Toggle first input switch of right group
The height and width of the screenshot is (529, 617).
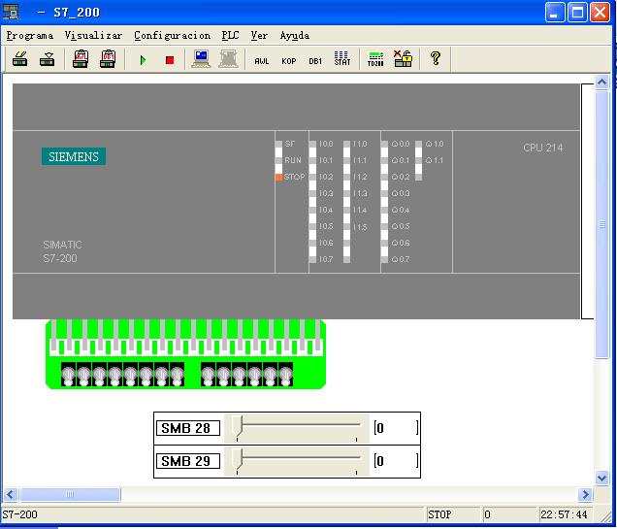(208, 375)
